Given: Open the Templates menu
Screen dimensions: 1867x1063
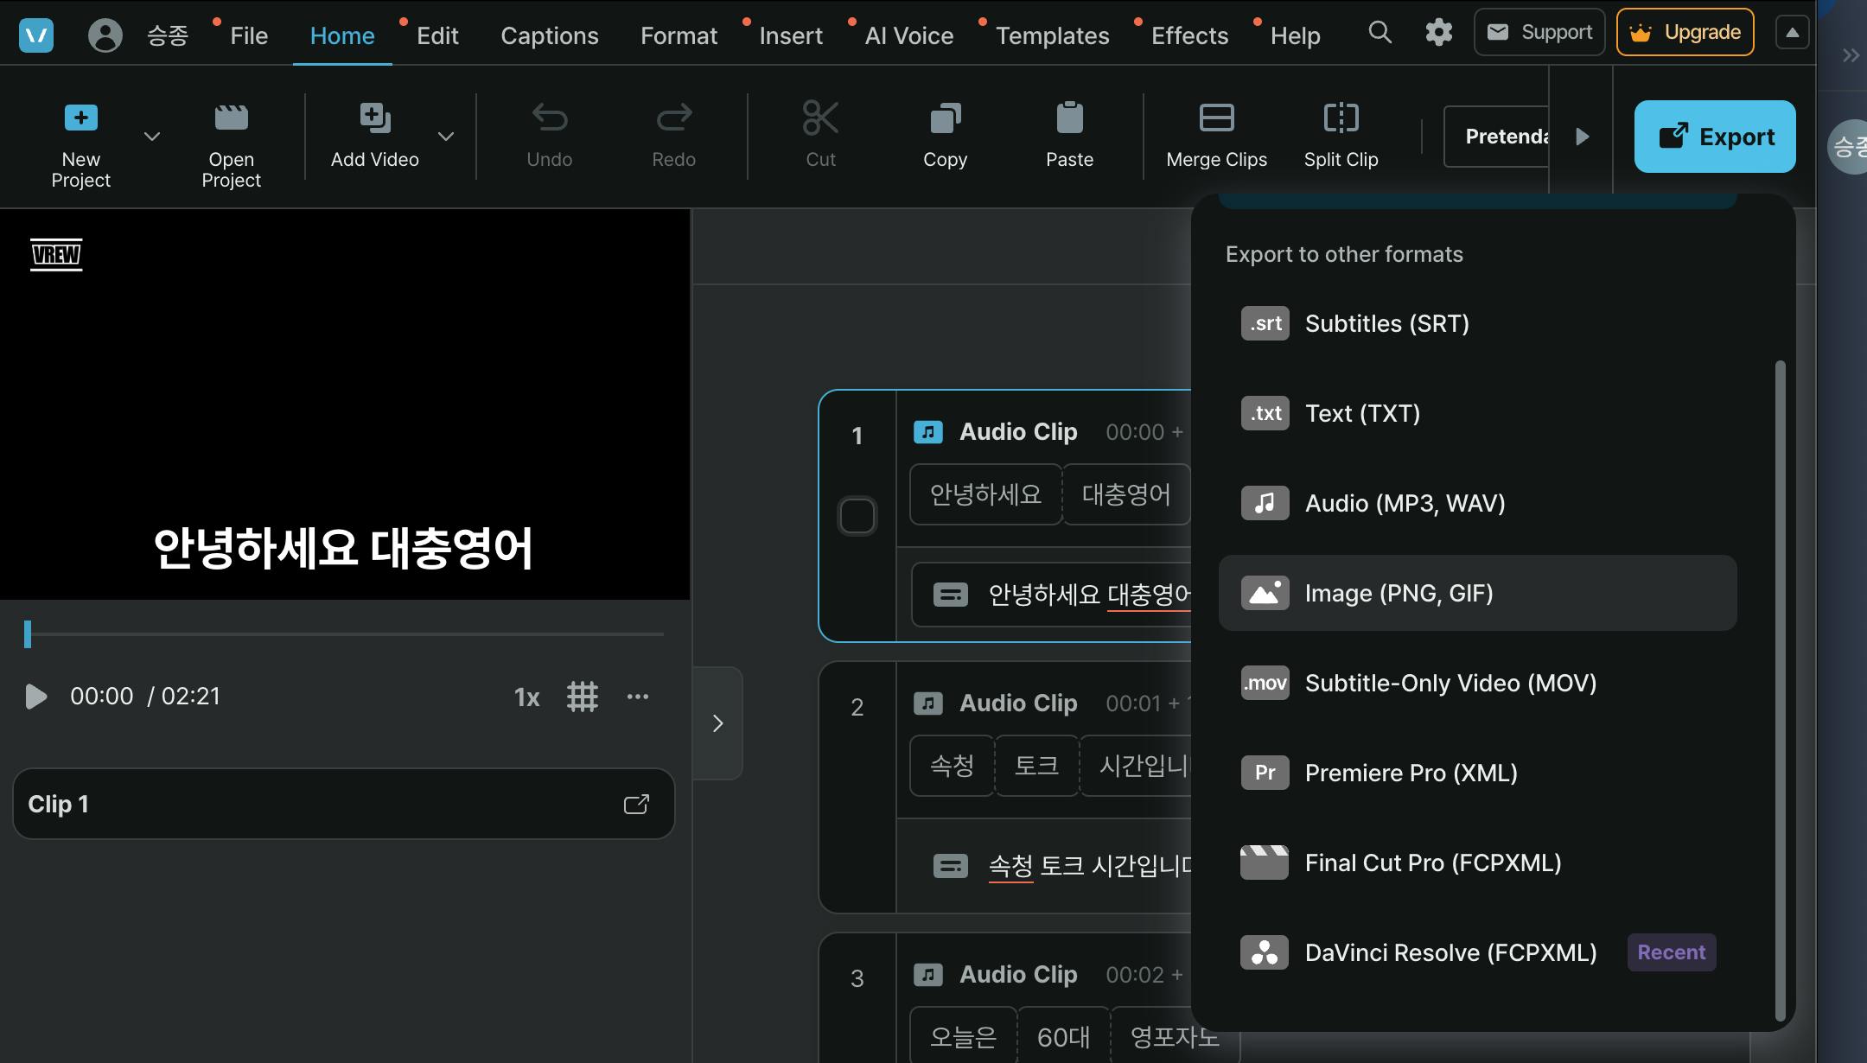Looking at the screenshot, I should 1052,35.
